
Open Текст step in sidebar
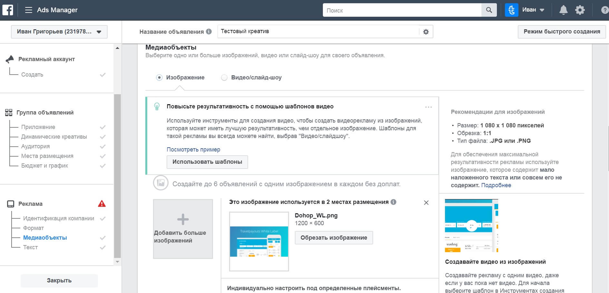[x=30, y=247]
